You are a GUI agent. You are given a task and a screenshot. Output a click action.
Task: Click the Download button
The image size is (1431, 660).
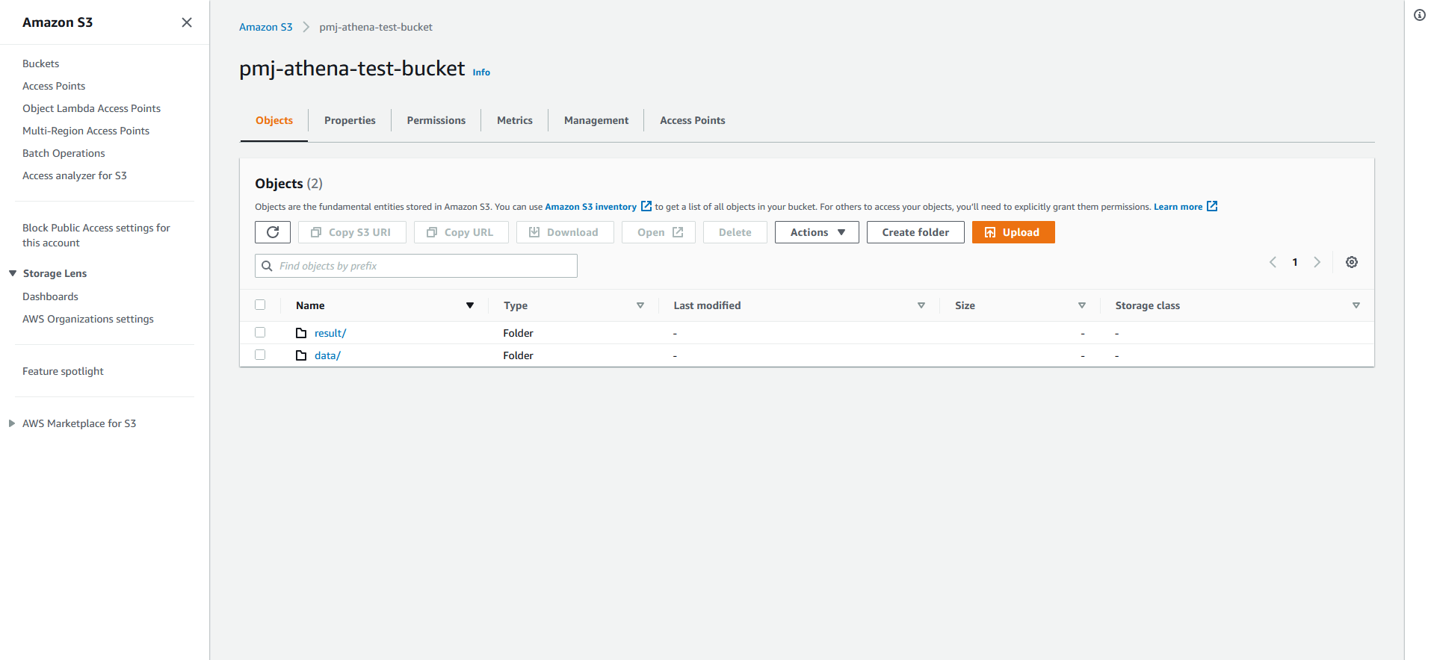565,232
